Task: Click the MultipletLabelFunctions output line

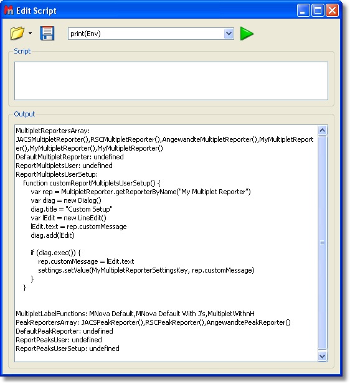Action: [x=135, y=314]
